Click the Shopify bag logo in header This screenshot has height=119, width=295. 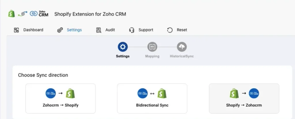pos(12,14)
